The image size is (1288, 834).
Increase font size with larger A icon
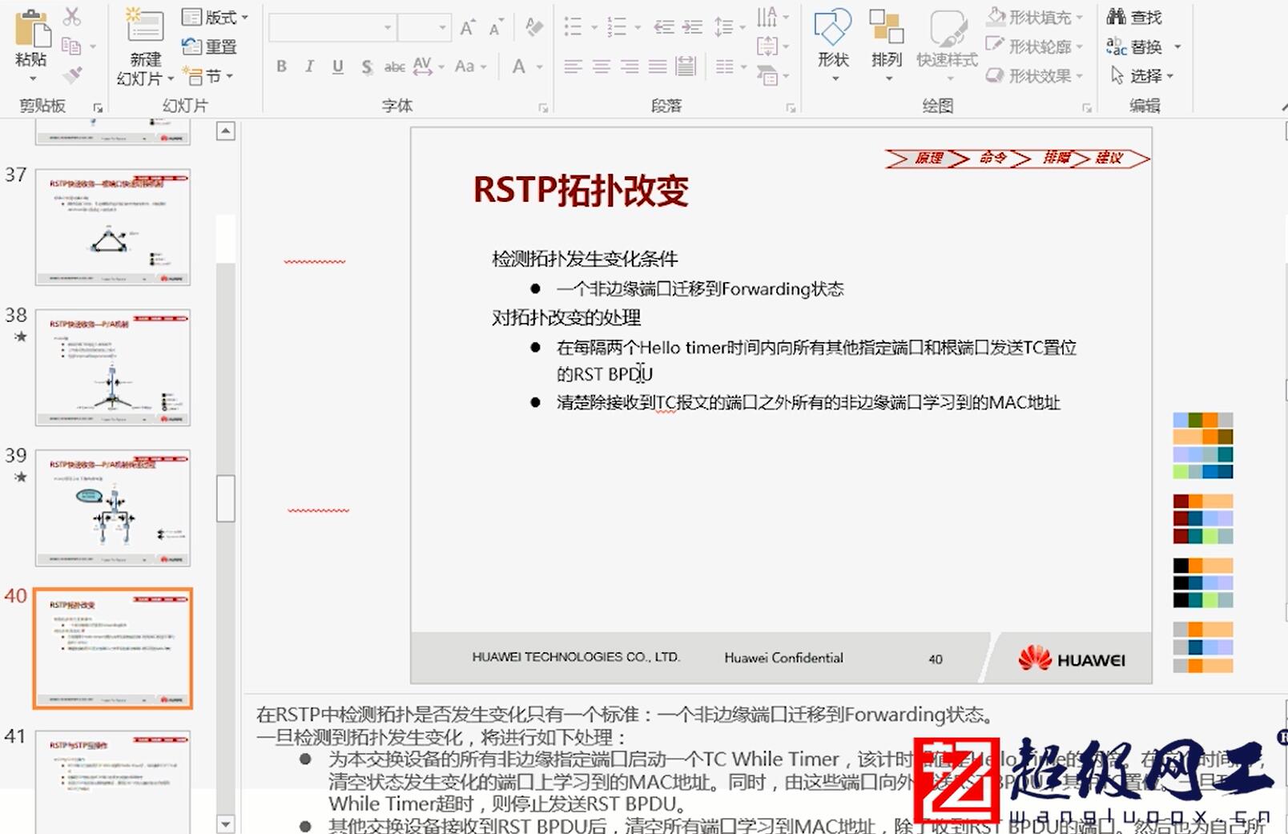tap(469, 28)
